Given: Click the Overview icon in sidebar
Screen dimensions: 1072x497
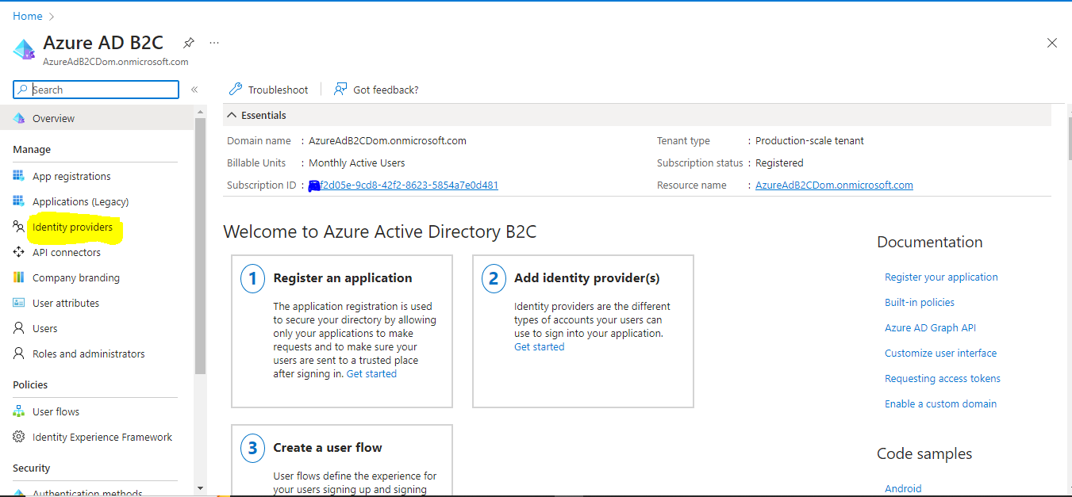Looking at the screenshot, I should tap(19, 118).
